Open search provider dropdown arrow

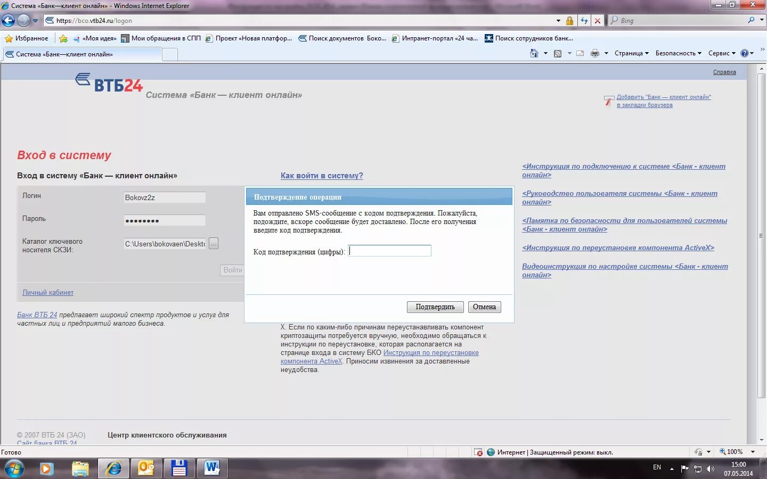[x=762, y=20]
